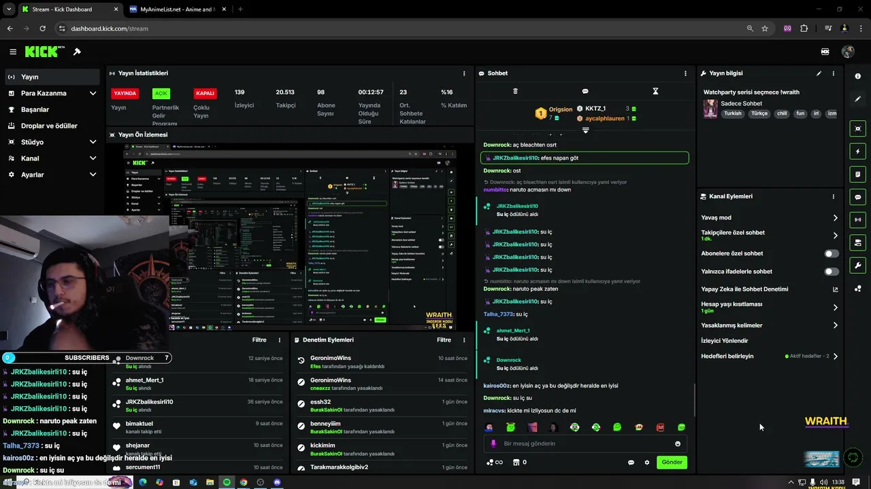Screen dimensions: 871x489
Task: Click the lightning bolt icon in the right sidebar
Action: point(857,151)
